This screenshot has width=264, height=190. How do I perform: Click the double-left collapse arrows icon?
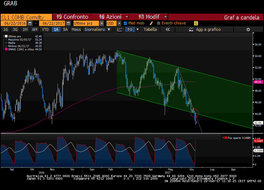click(167, 29)
